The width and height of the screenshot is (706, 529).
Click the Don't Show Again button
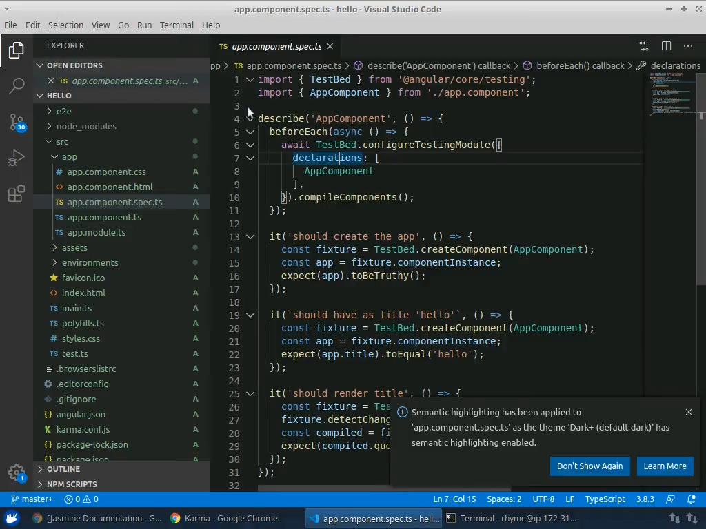tap(589, 466)
